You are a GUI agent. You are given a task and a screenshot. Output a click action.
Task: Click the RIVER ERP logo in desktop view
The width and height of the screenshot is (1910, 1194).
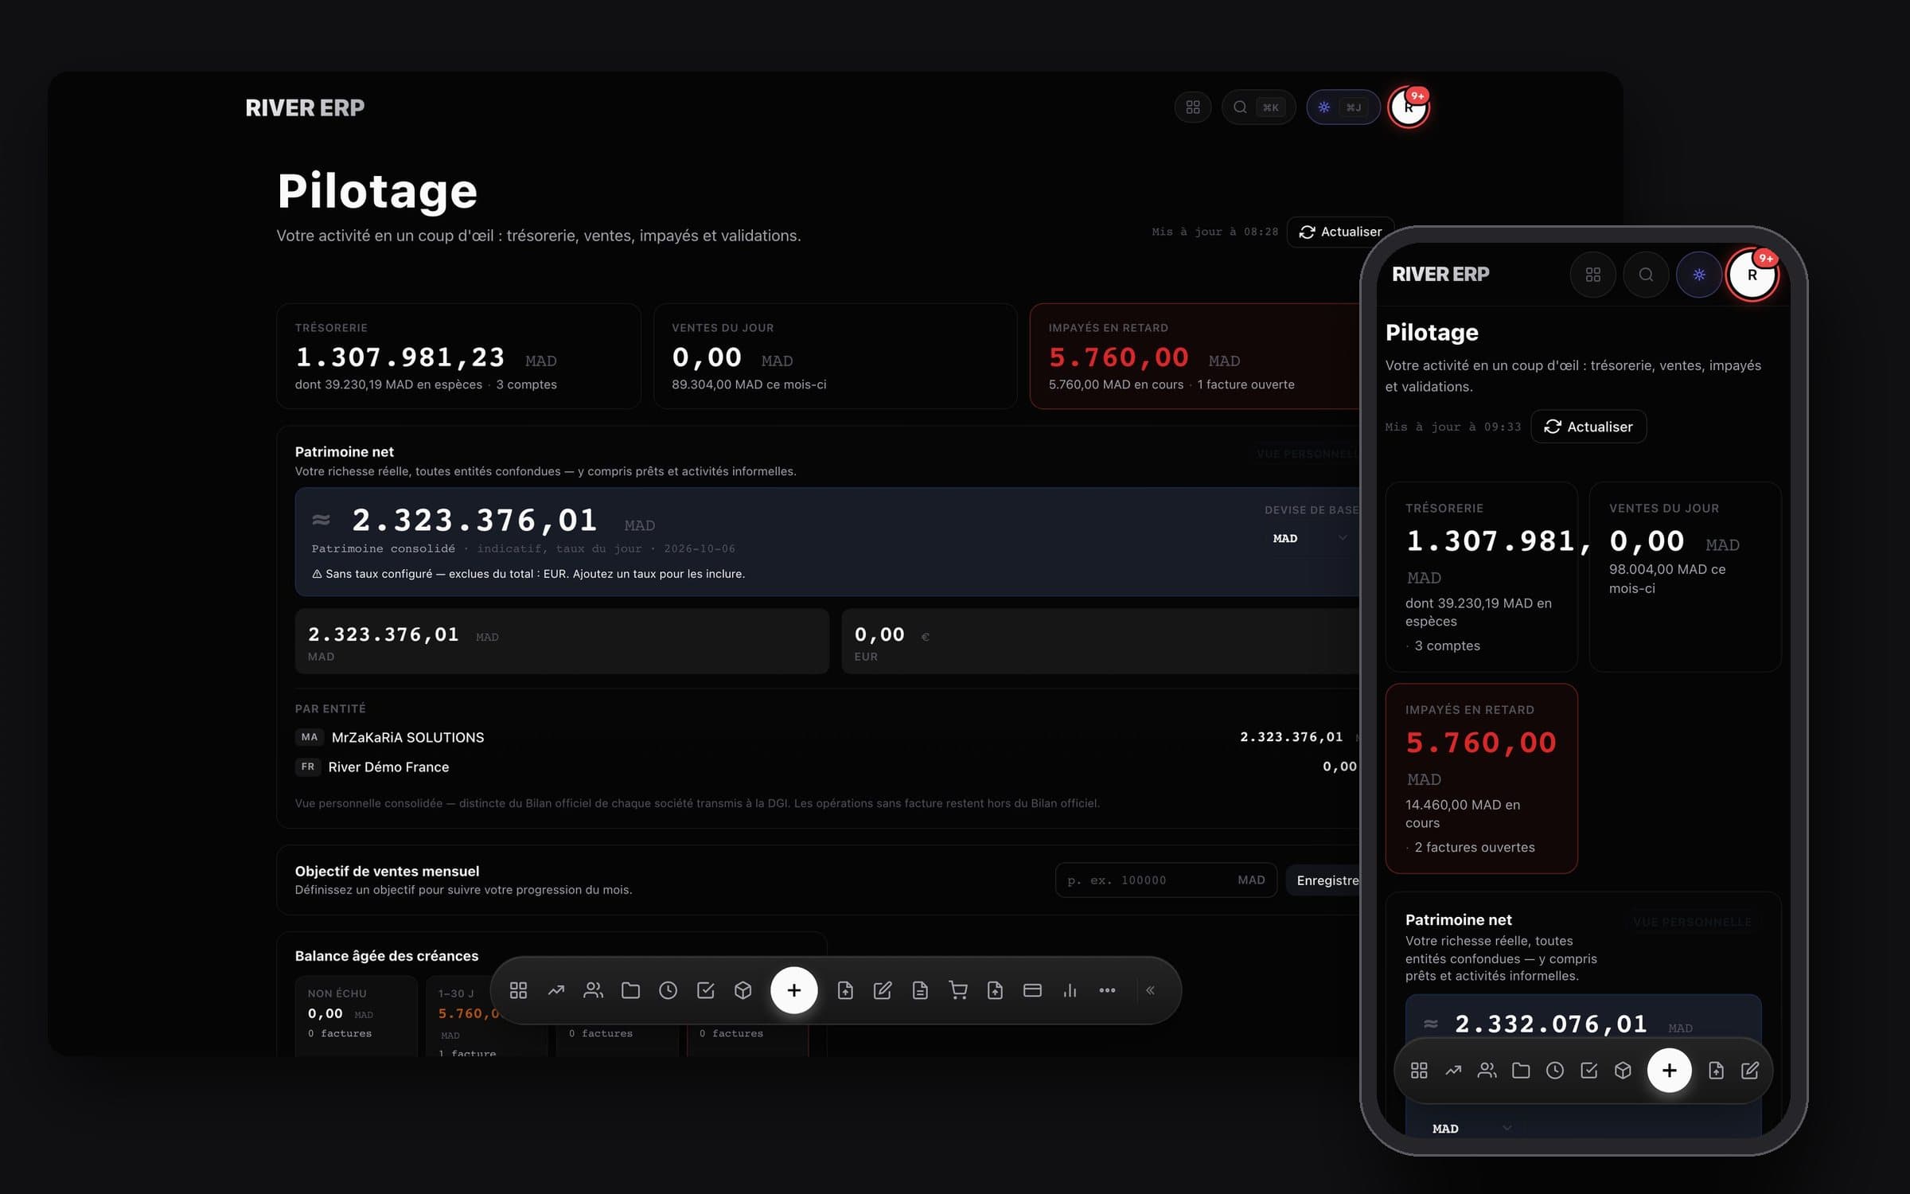click(x=305, y=107)
